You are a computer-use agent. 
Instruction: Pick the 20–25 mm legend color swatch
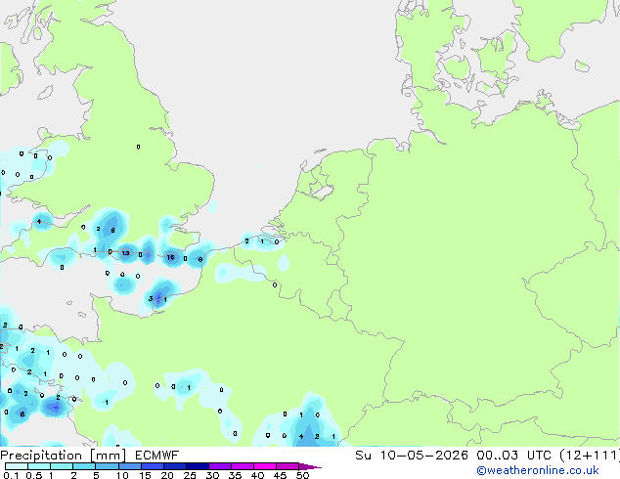coord(175,466)
